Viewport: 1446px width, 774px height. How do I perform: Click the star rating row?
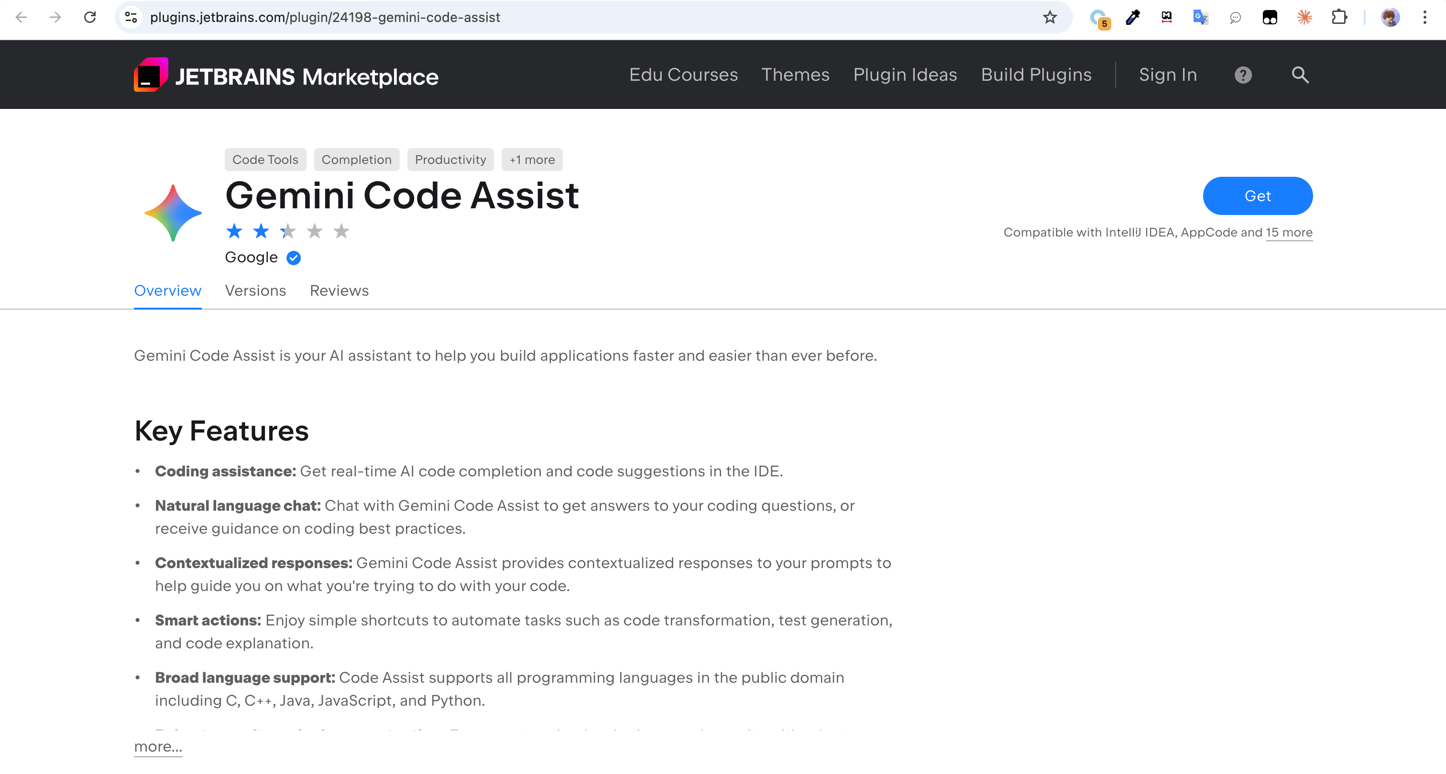287,231
